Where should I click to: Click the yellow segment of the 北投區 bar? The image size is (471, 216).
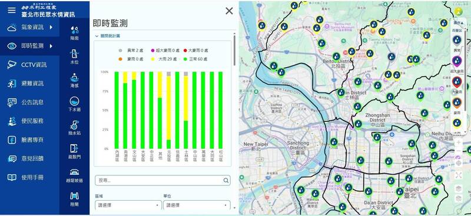(x=168, y=108)
